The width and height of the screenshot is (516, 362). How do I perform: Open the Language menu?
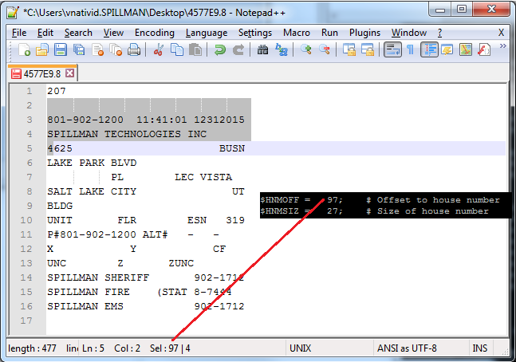tap(207, 33)
